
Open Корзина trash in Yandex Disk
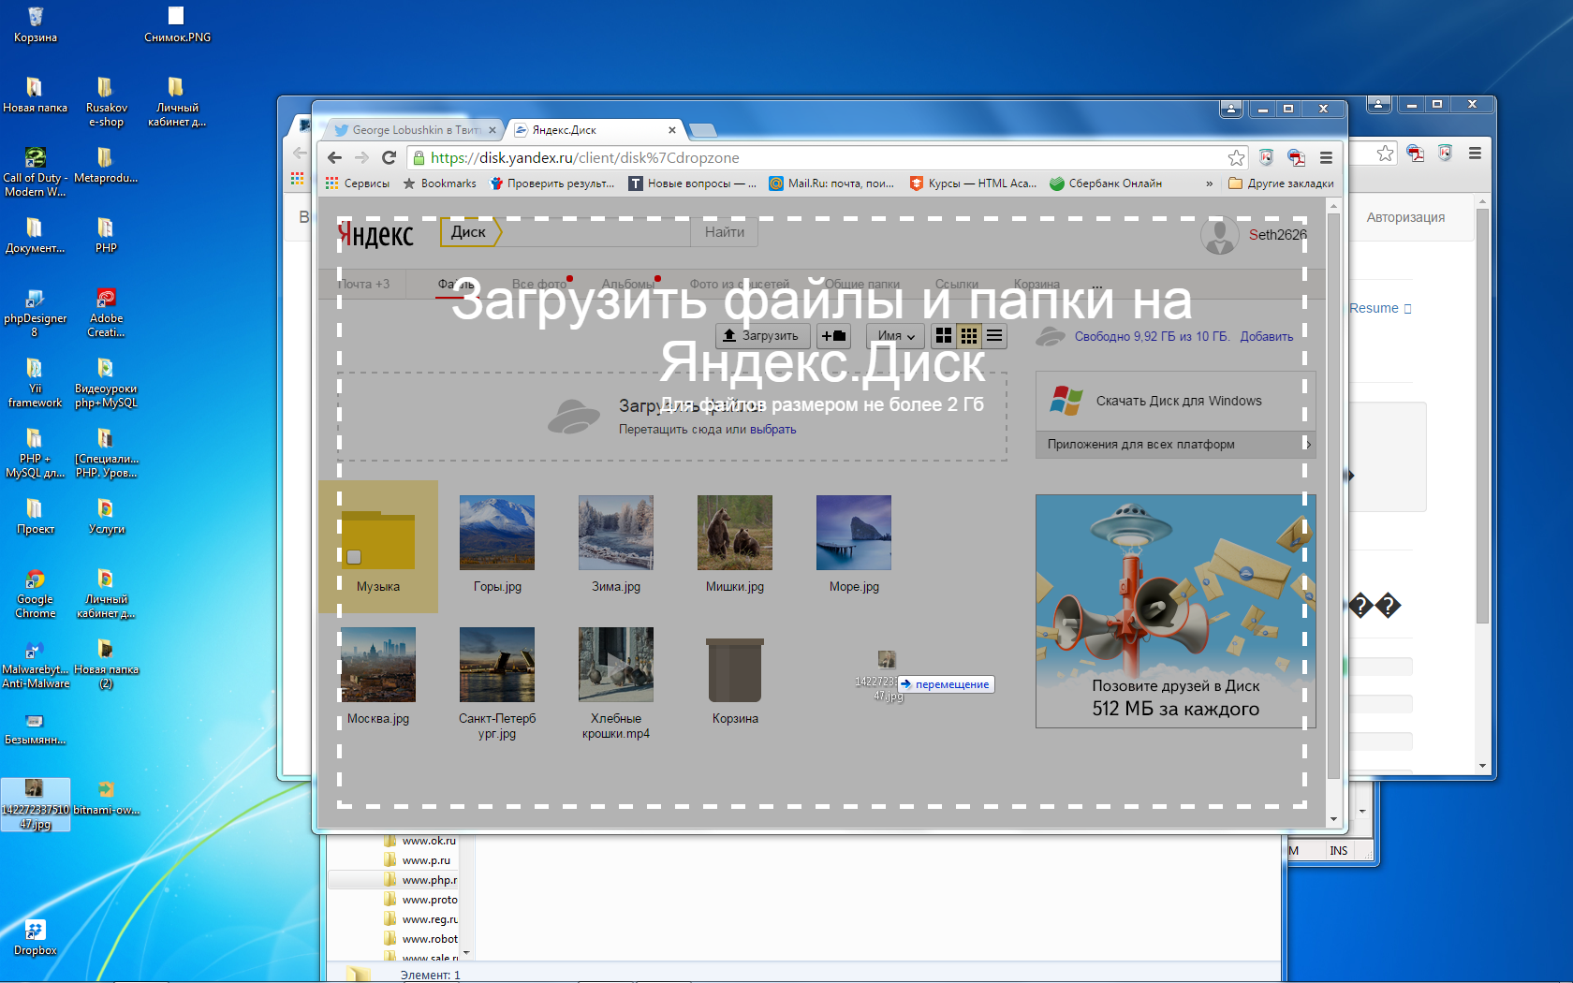[735, 682]
